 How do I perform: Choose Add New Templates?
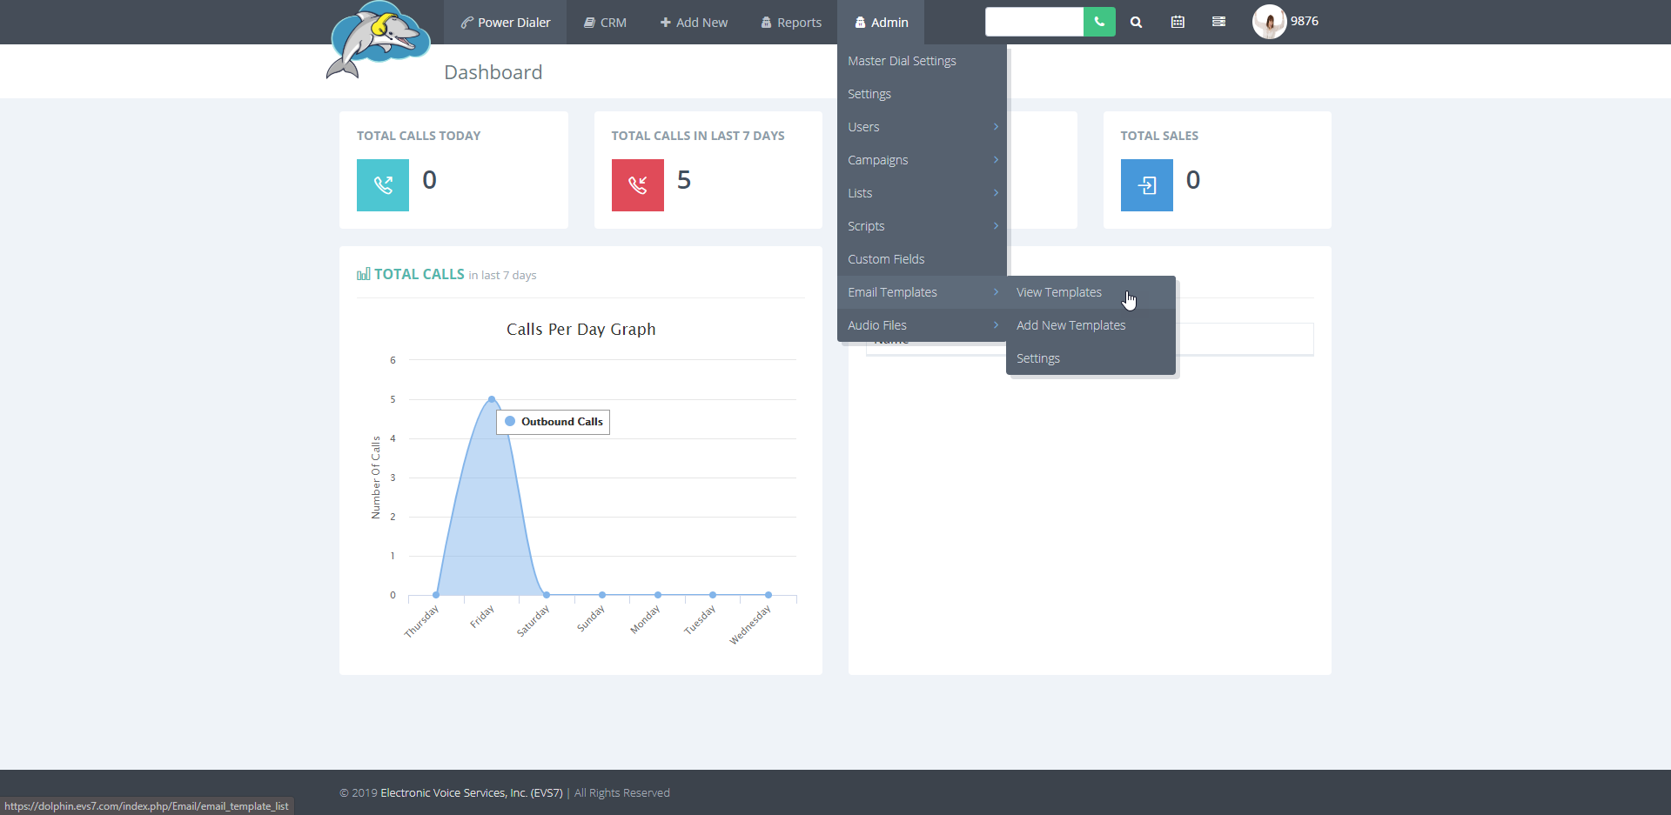[x=1091, y=325]
